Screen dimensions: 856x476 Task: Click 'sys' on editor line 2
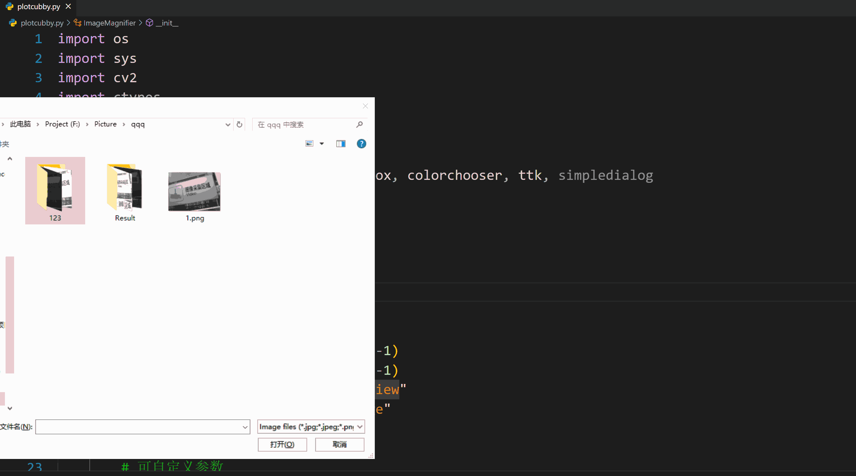coord(125,59)
